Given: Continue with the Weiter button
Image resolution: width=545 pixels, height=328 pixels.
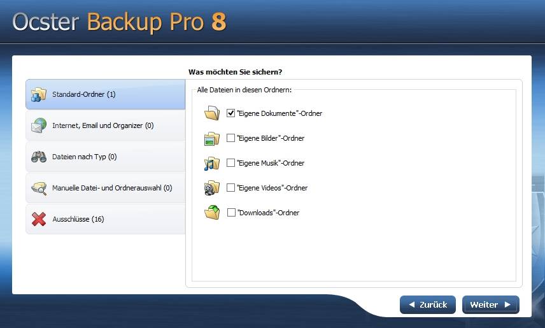Looking at the screenshot, I should pos(490,304).
